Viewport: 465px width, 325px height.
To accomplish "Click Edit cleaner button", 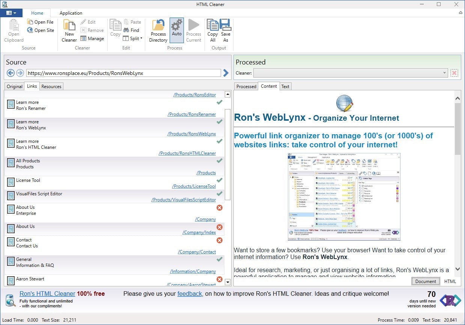I will 88,22.
